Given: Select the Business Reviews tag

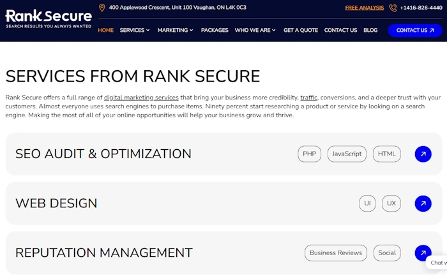Looking at the screenshot, I should point(336,253).
